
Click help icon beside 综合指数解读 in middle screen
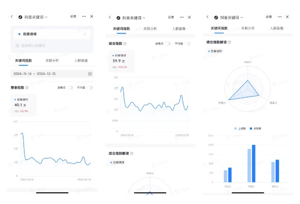tap(132, 154)
